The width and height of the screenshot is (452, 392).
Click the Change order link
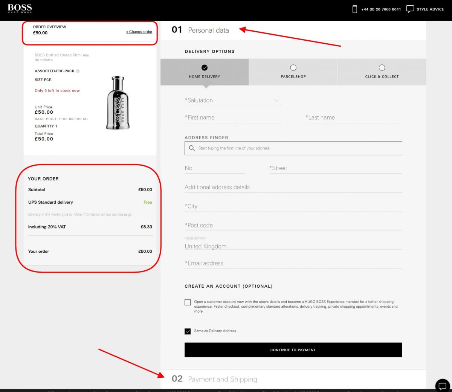[x=139, y=32]
